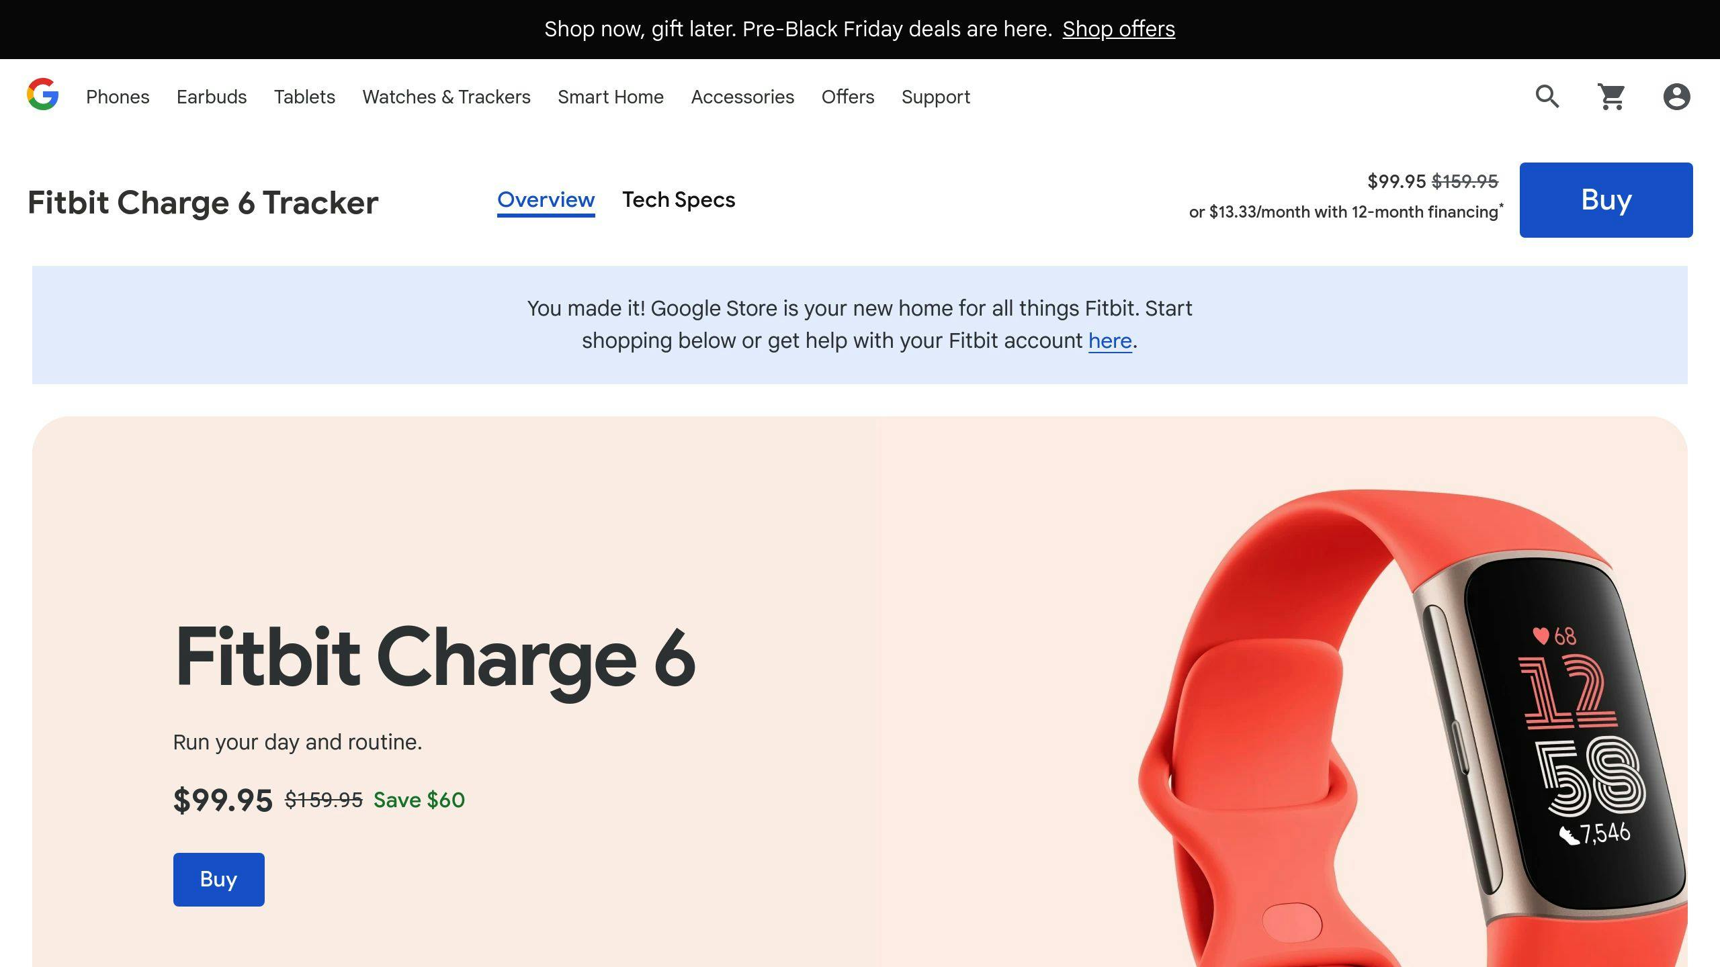Click the Phones navigation menu item

118,95
